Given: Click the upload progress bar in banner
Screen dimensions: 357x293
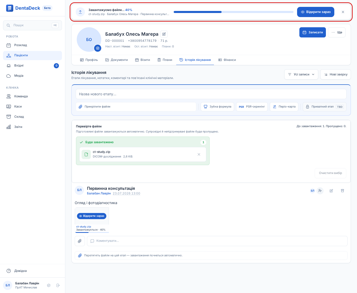Looking at the screenshot, I should 234,12.
